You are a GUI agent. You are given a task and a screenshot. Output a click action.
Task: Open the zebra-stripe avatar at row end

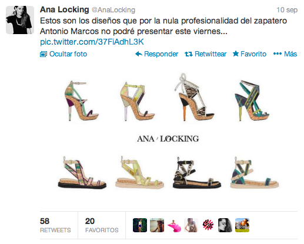[x=242, y=225]
